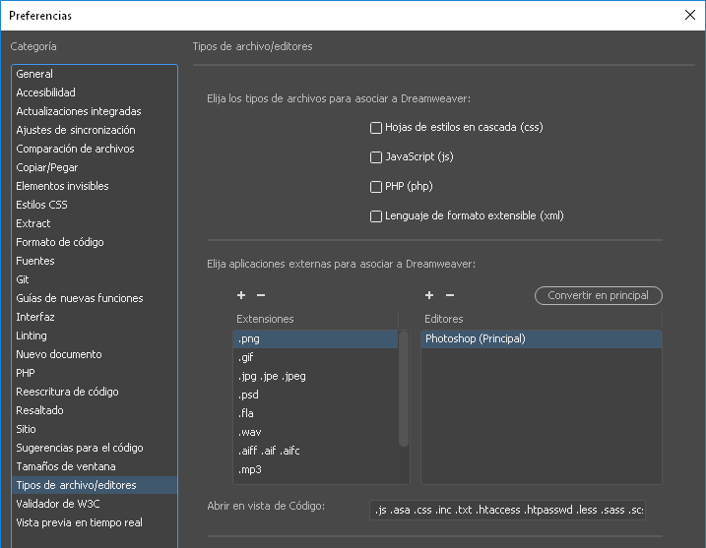Close the Preferencias dialog
706x548 pixels.
690,15
